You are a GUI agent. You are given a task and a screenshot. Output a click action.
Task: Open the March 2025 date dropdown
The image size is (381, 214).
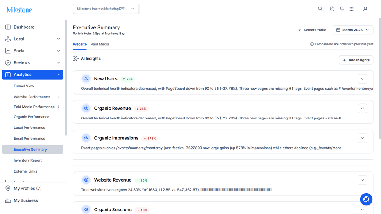[353, 30]
